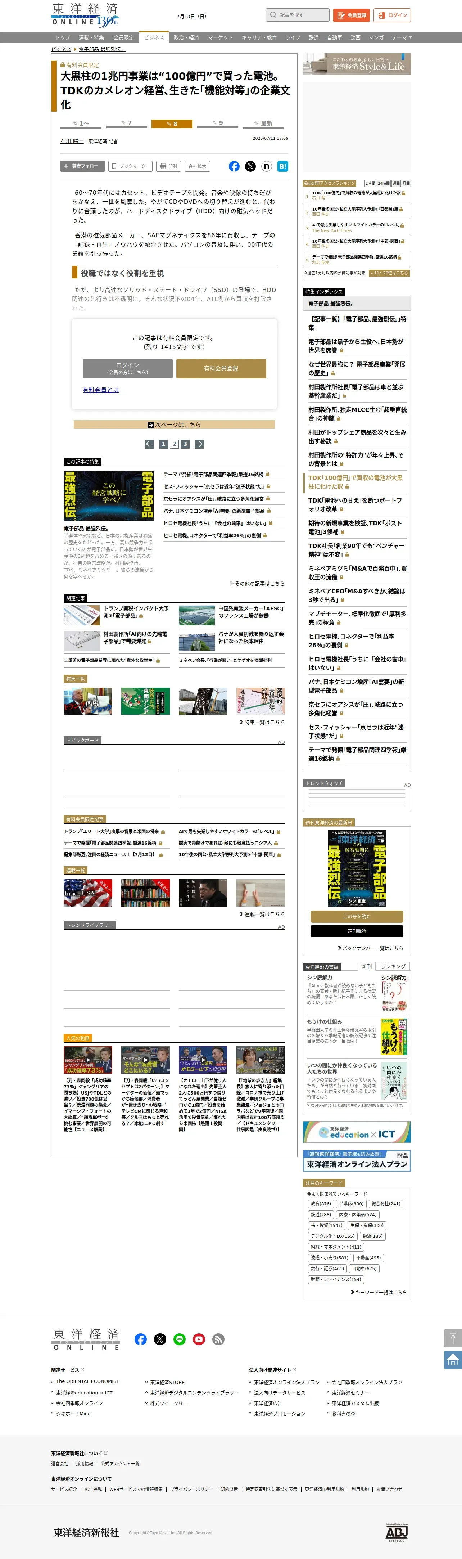This screenshot has height=1559, width=462.
Task: Click the floating home icon button
Action: tap(453, 1360)
